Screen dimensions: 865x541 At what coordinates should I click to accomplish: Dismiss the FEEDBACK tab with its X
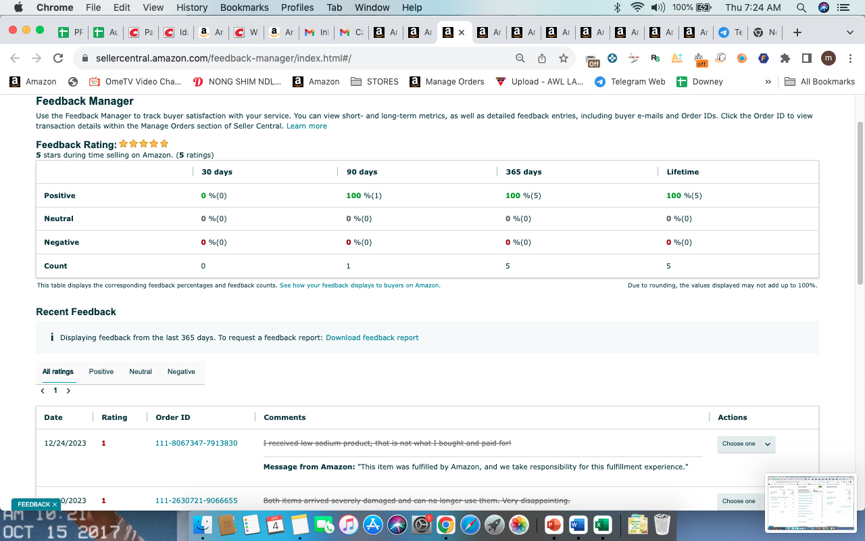click(55, 504)
